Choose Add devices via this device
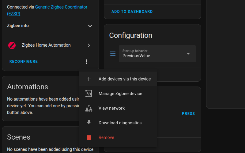 point(125,79)
